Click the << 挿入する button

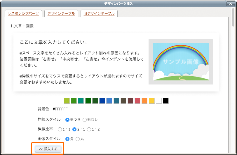pyautogui.click(x=48, y=149)
